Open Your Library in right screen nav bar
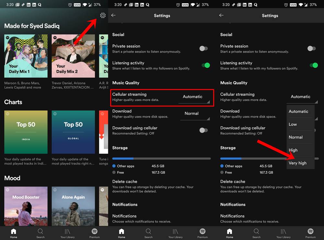This screenshot has height=240, width=324. [283, 234]
